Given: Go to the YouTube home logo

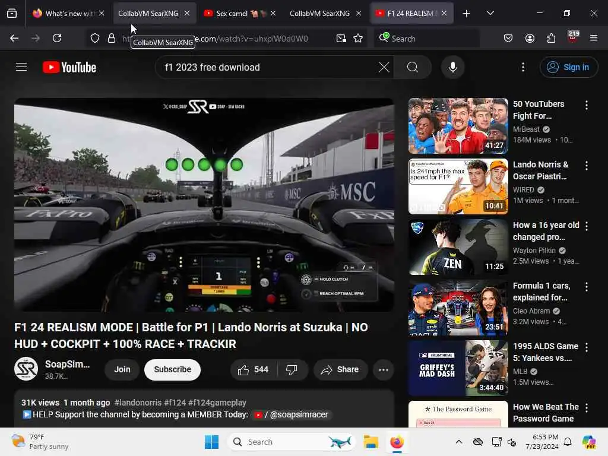Looking at the screenshot, I should click(69, 67).
